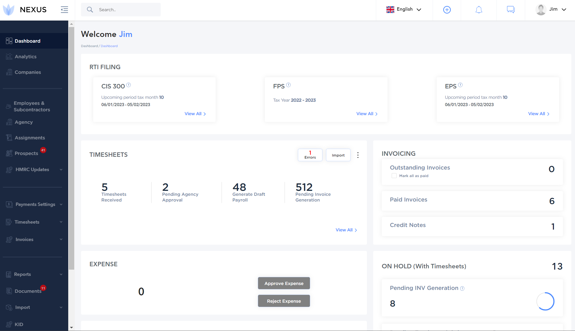
Task: Open the chat messages icon
Action: 510,9
